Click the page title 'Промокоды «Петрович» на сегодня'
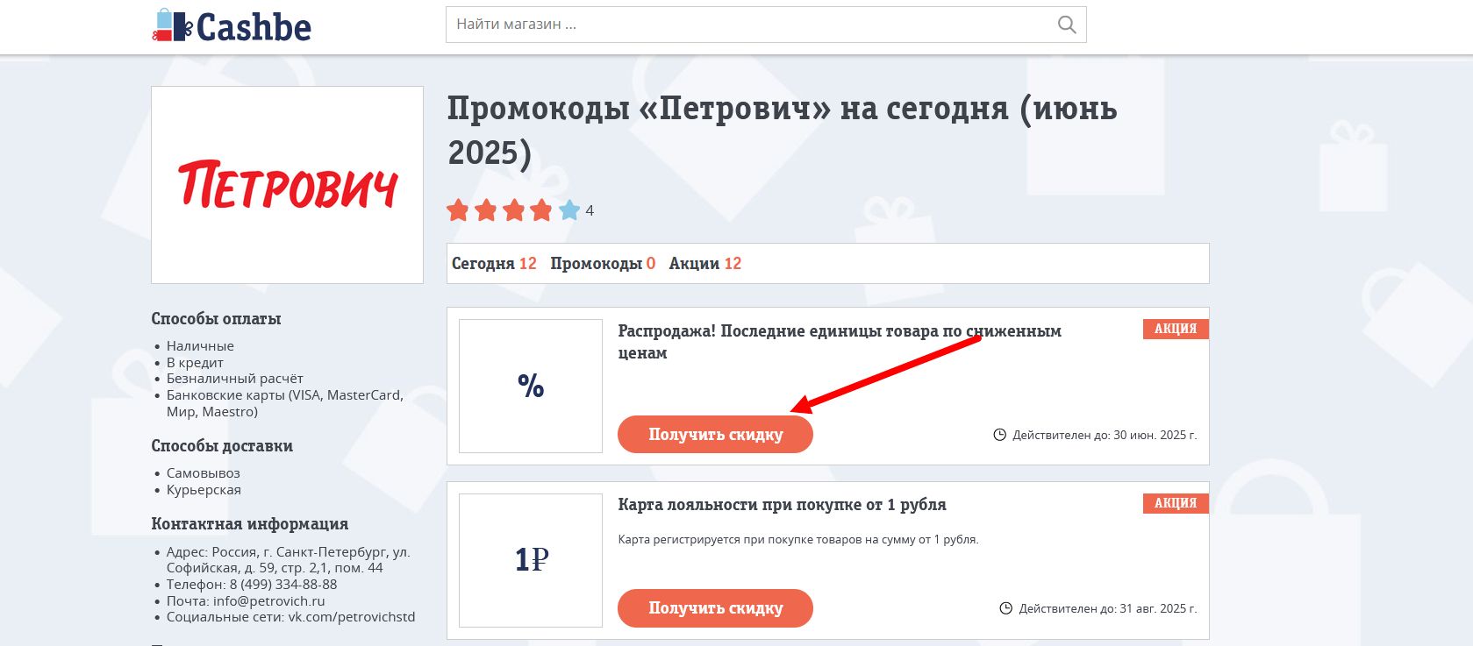Viewport: 1473px width, 646px height. point(782,130)
